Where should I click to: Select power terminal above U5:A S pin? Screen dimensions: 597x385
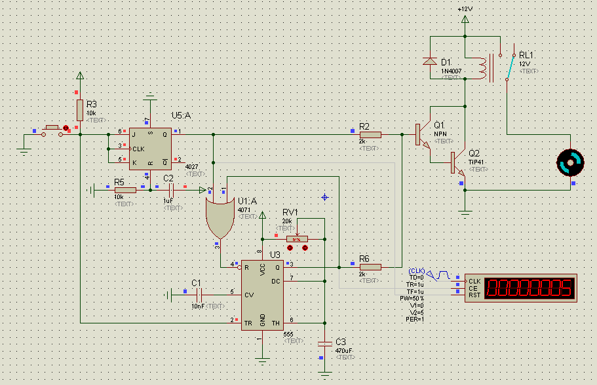(150, 96)
